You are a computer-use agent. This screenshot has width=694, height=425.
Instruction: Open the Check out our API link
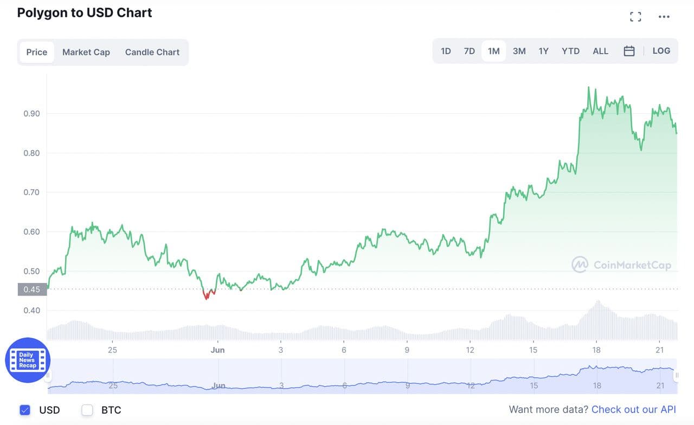pos(634,410)
